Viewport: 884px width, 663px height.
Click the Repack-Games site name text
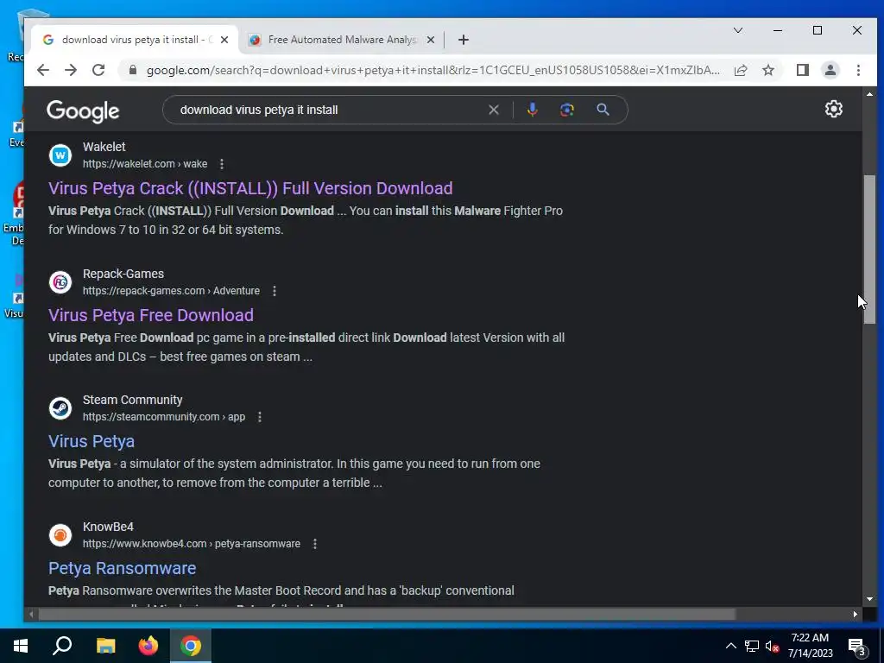tap(123, 274)
